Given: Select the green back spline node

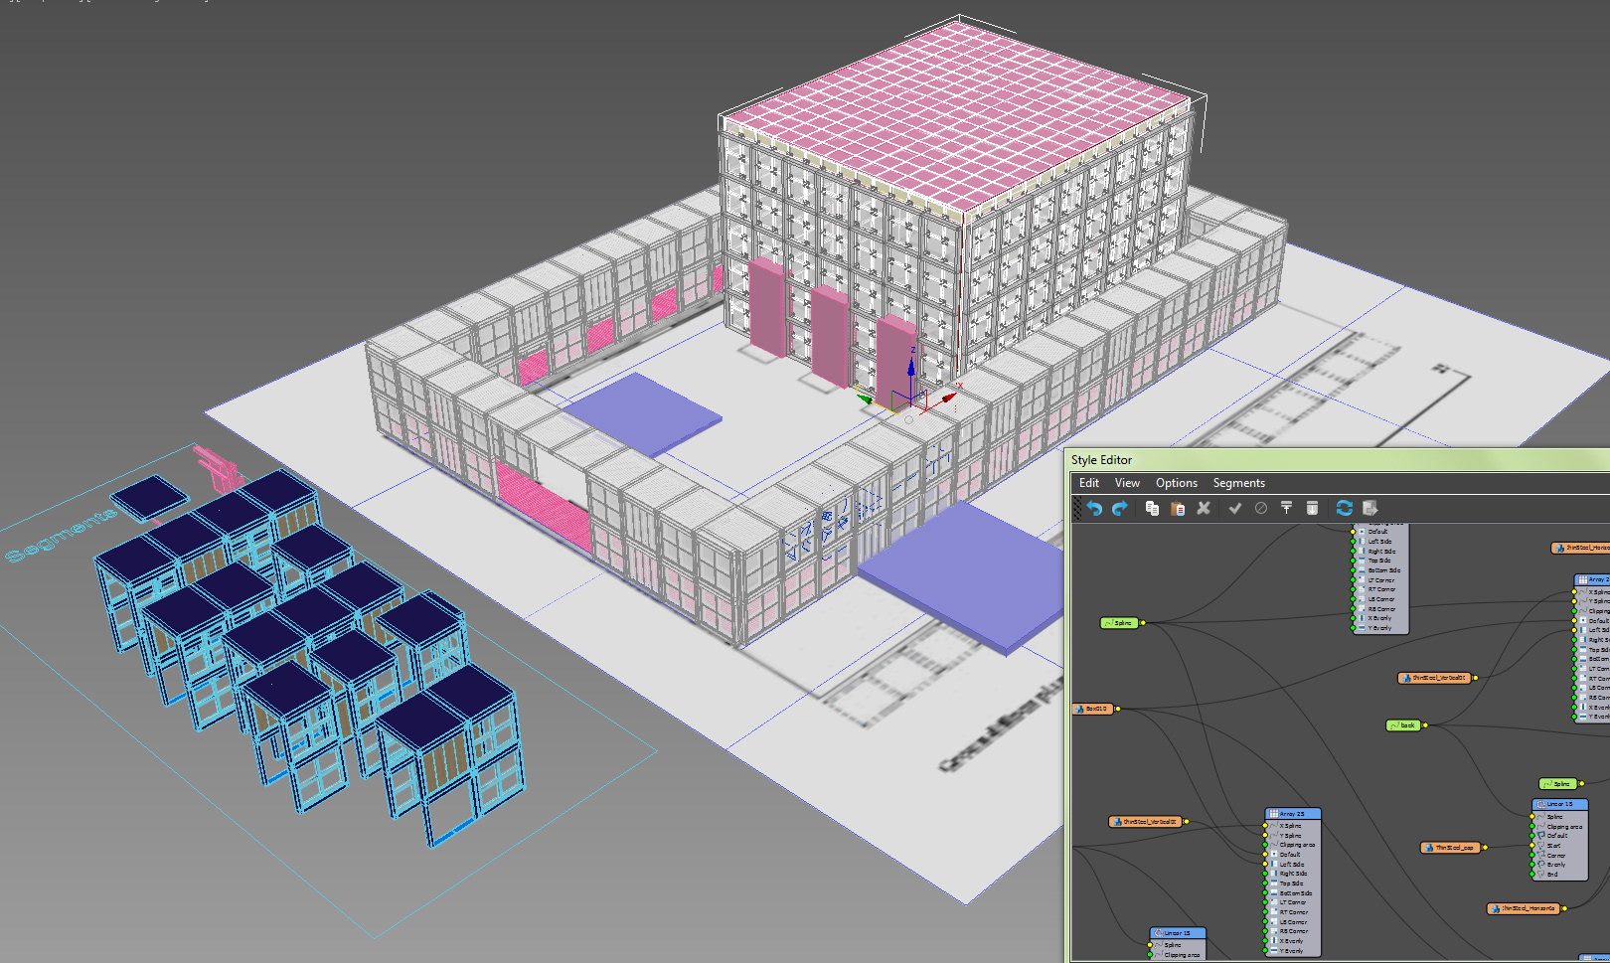Looking at the screenshot, I should (x=1403, y=725).
